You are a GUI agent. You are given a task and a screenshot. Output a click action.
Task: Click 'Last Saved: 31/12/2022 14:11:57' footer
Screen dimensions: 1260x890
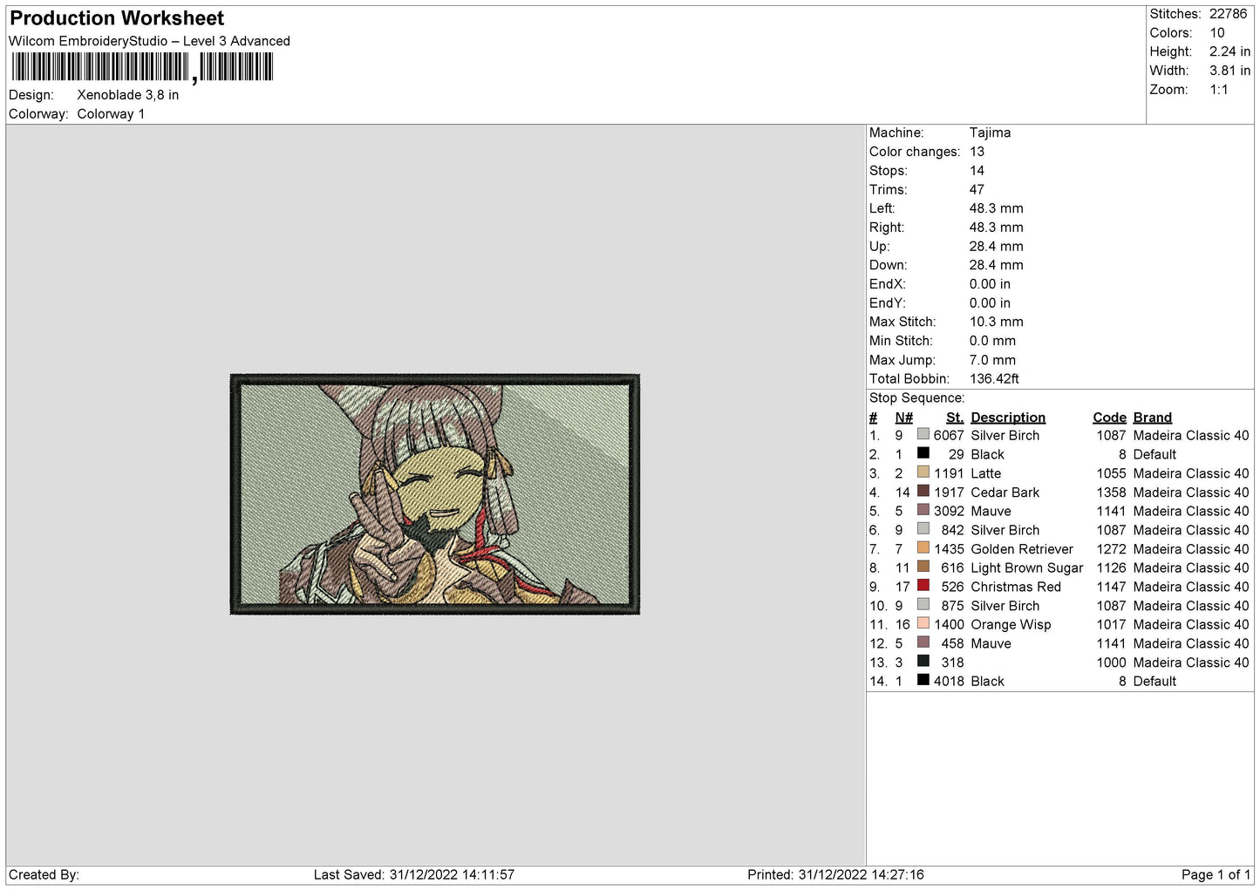[x=414, y=875]
